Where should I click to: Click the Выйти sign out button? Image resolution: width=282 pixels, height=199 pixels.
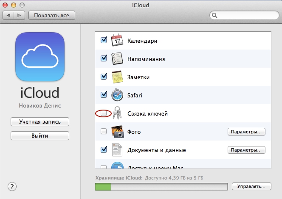coord(40,136)
